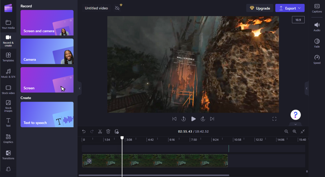Click the Upgrade button

260,8
